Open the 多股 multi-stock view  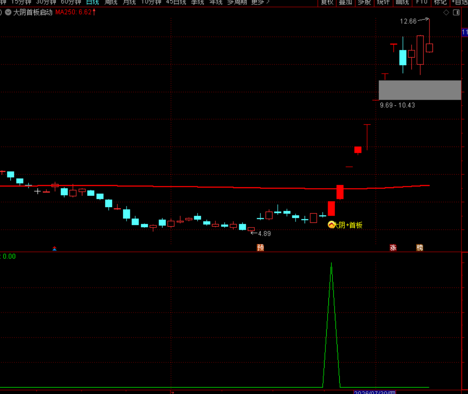364,3
